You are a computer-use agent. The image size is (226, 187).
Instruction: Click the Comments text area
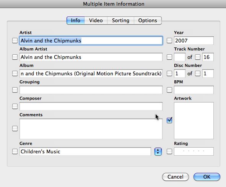pyautogui.click(x=91, y=129)
